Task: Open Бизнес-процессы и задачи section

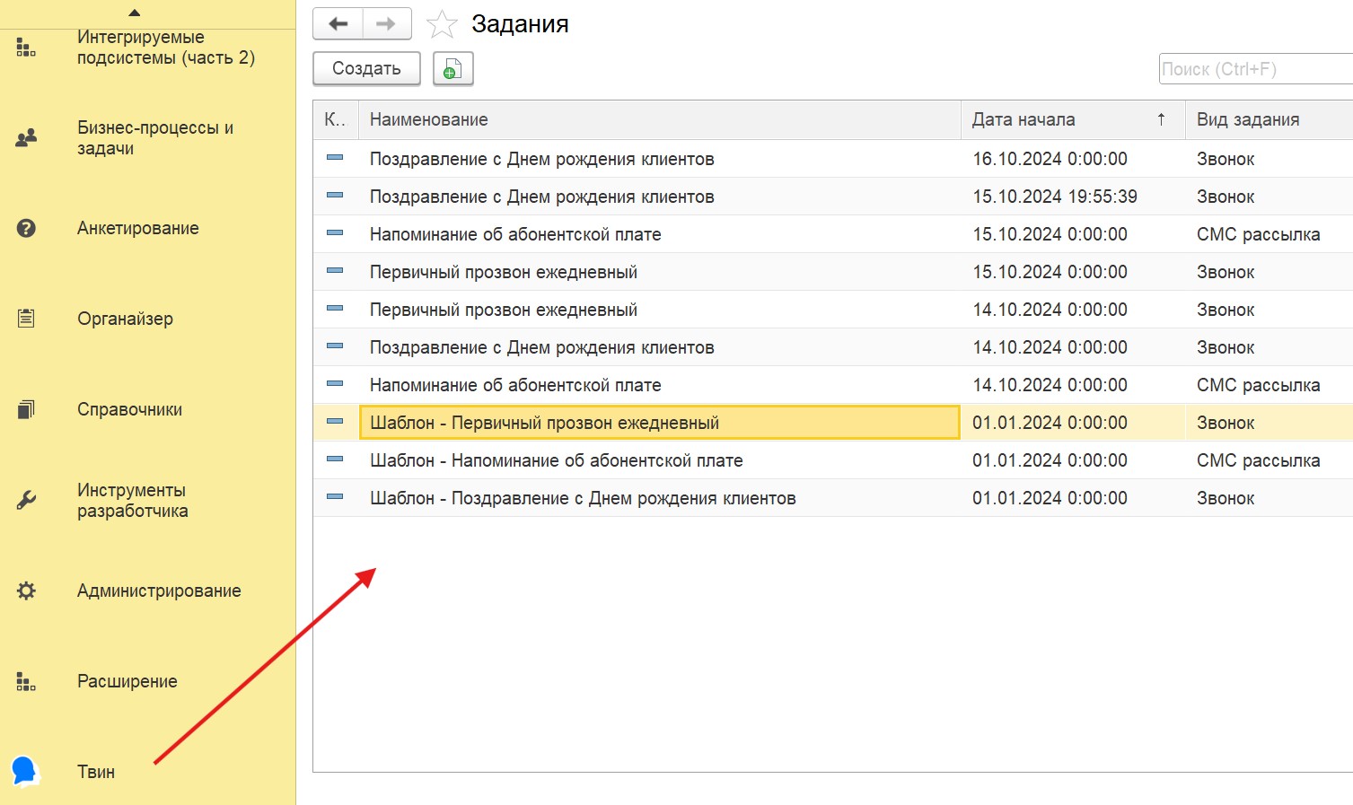Action: [155, 138]
